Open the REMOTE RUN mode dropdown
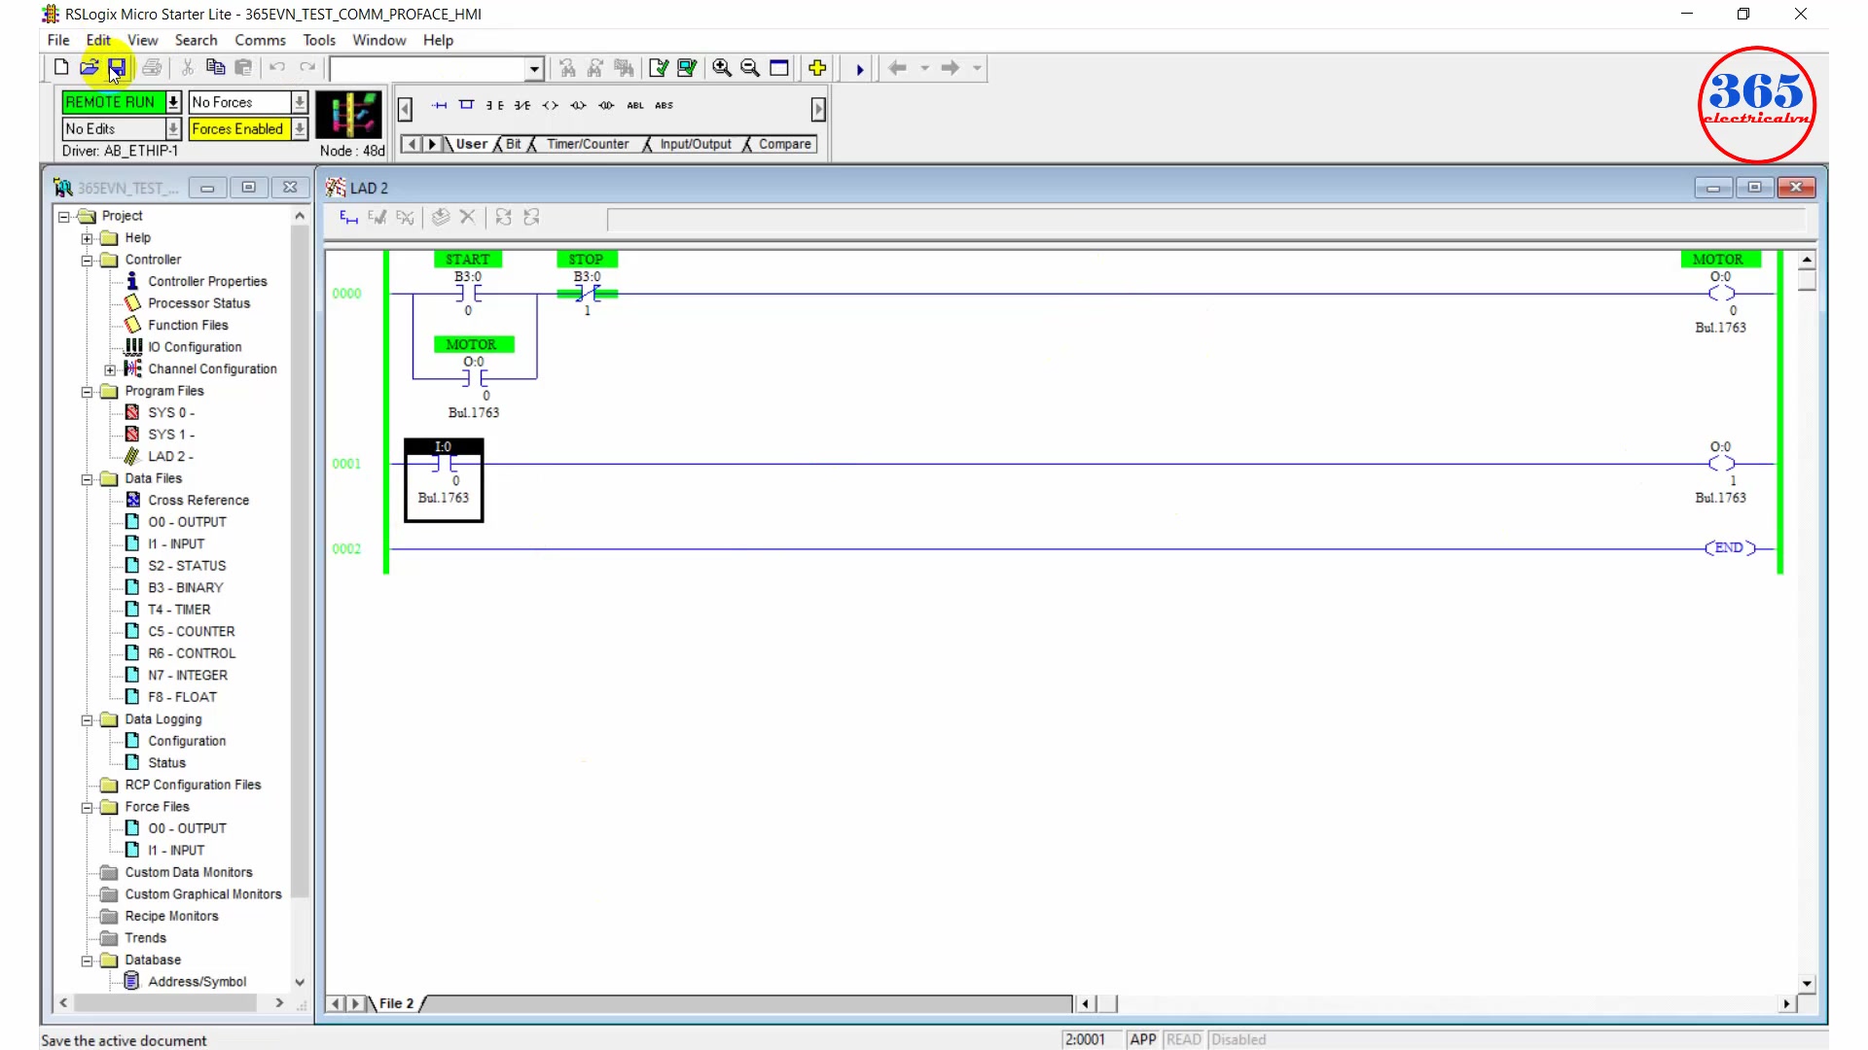 click(173, 102)
